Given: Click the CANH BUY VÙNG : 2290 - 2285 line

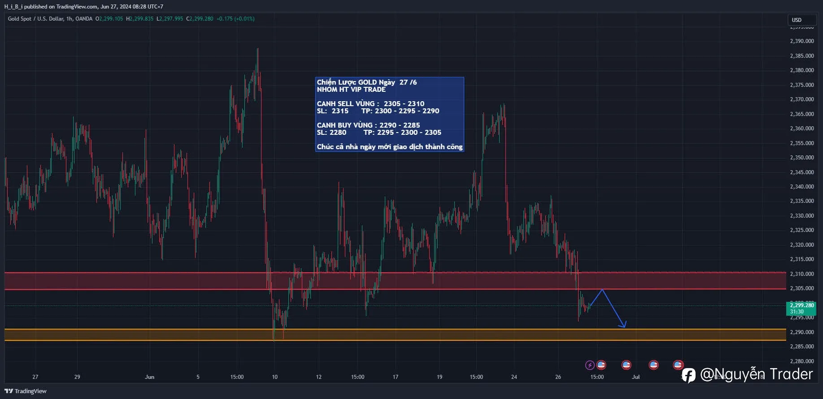Looking at the screenshot, I should [368, 125].
